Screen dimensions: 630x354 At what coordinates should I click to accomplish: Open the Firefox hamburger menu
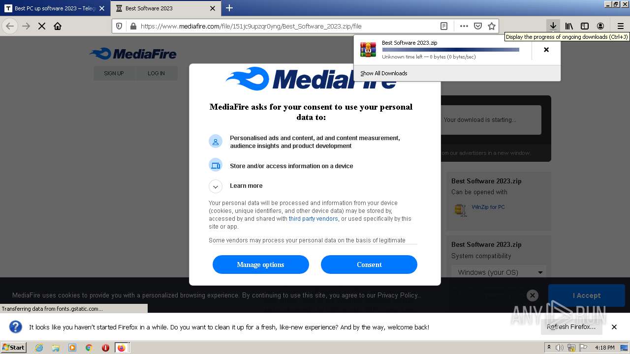pyautogui.click(x=620, y=26)
